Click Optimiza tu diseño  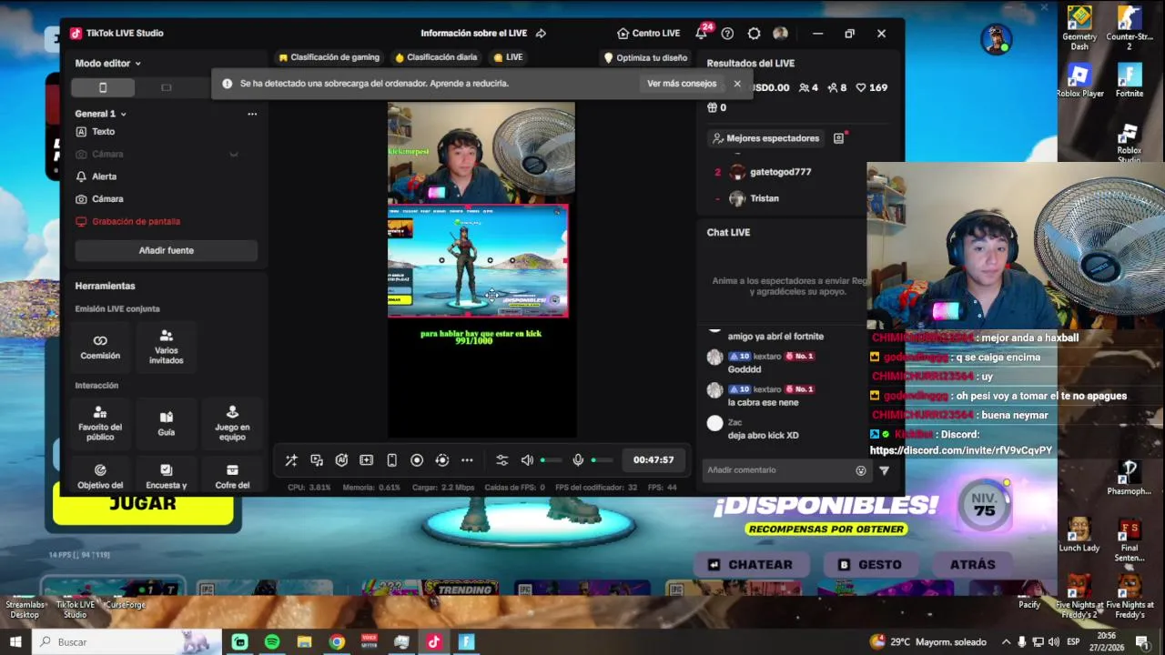tap(645, 57)
